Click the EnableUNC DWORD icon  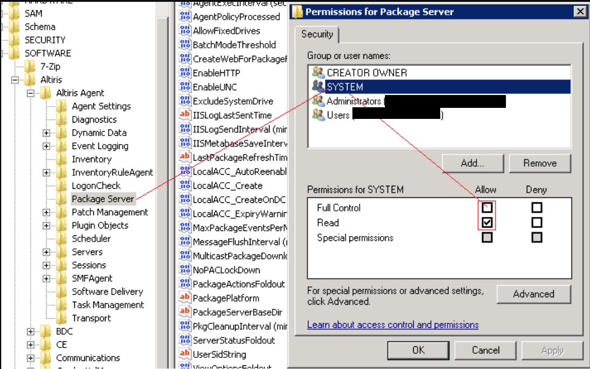tap(185, 86)
